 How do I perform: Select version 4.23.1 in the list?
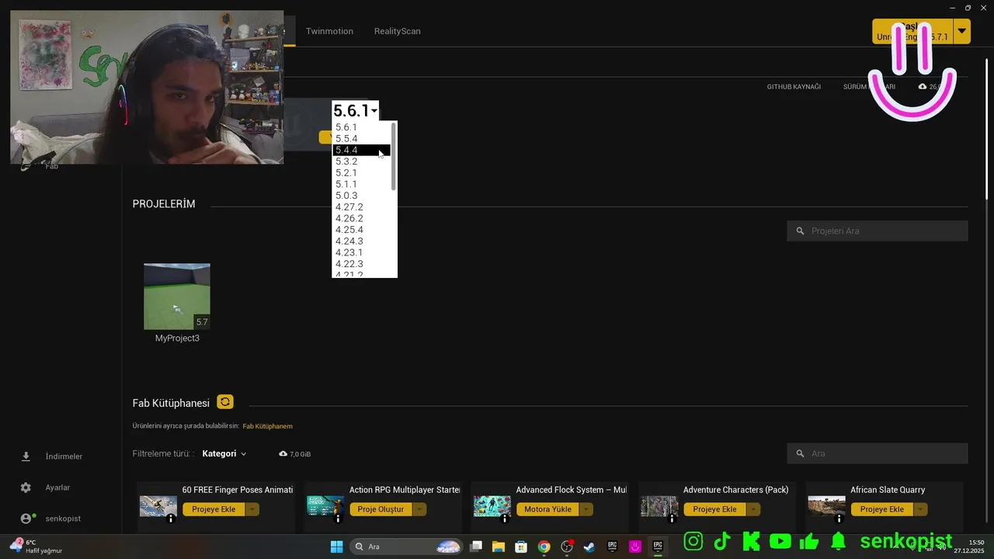pyautogui.click(x=362, y=252)
